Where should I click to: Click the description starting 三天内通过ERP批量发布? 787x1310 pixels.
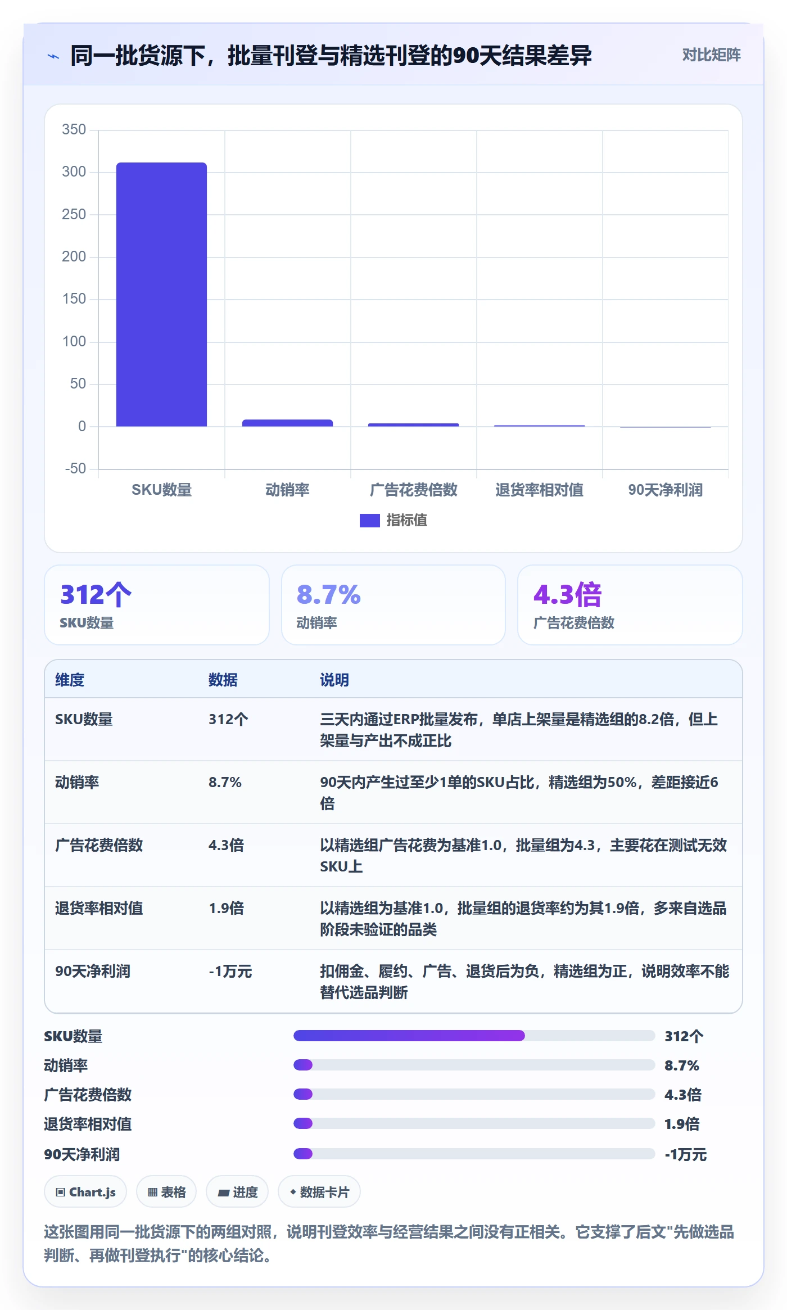coord(519,730)
